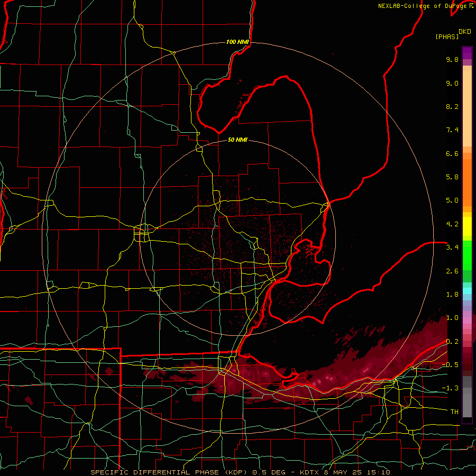Click the DKD units label above legend
Screen dimensions: 476x476
(464, 32)
